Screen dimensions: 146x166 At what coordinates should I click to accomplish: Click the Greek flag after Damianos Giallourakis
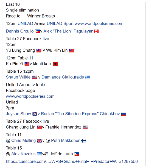88,77
